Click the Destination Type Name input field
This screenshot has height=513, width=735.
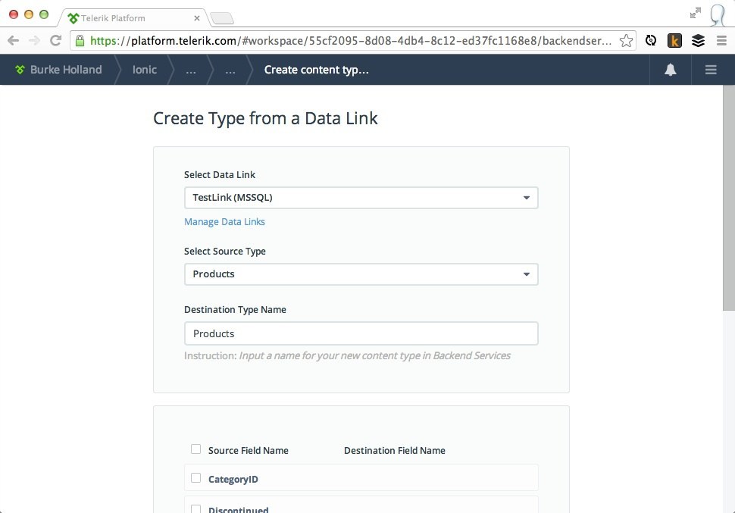[x=361, y=333]
